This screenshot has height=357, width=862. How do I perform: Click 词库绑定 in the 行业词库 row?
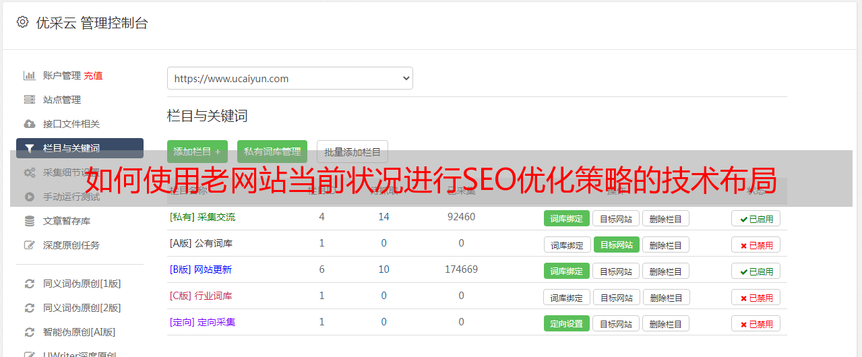(x=567, y=297)
